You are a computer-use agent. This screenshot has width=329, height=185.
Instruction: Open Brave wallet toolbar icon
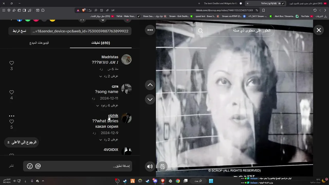point(19,10)
